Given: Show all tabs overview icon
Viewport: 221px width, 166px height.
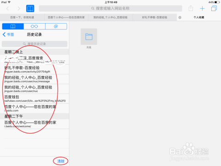Looking at the screenshot, I should [214, 8].
